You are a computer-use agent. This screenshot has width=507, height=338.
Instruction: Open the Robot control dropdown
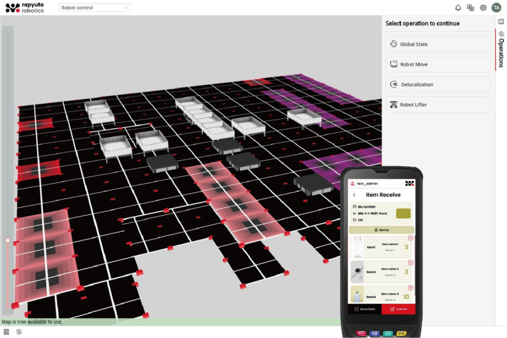click(95, 8)
